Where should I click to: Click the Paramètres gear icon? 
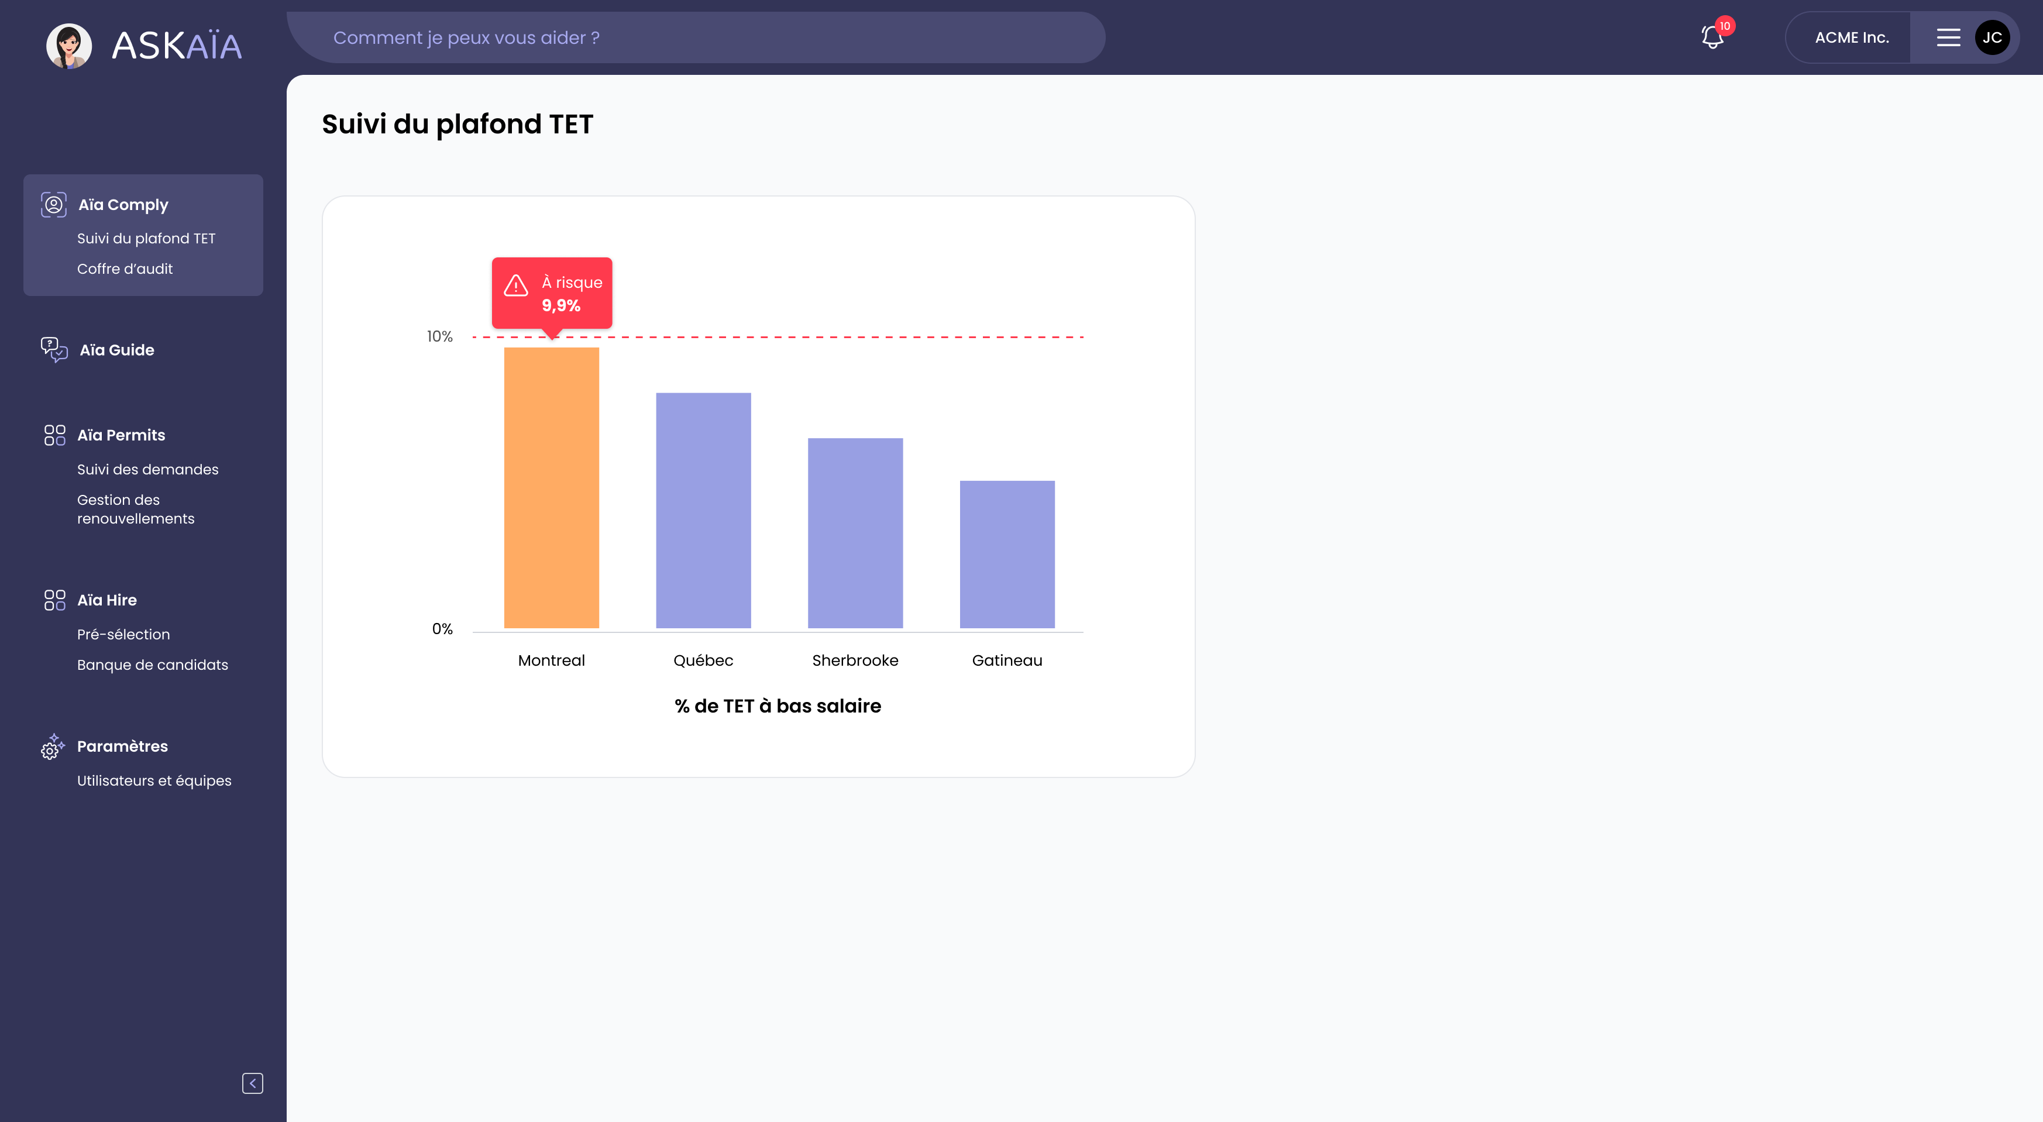point(52,746)
